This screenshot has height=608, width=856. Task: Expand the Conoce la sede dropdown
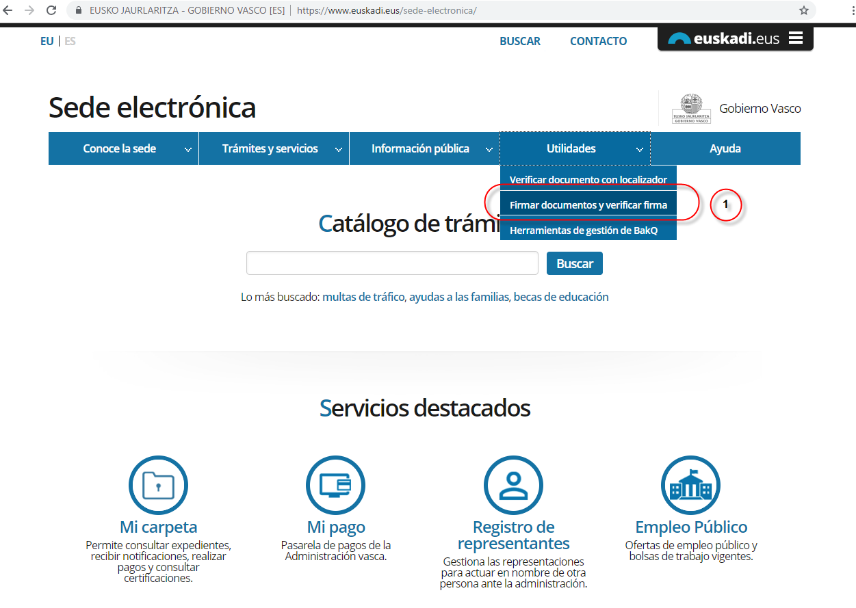(x=123, y=148)
